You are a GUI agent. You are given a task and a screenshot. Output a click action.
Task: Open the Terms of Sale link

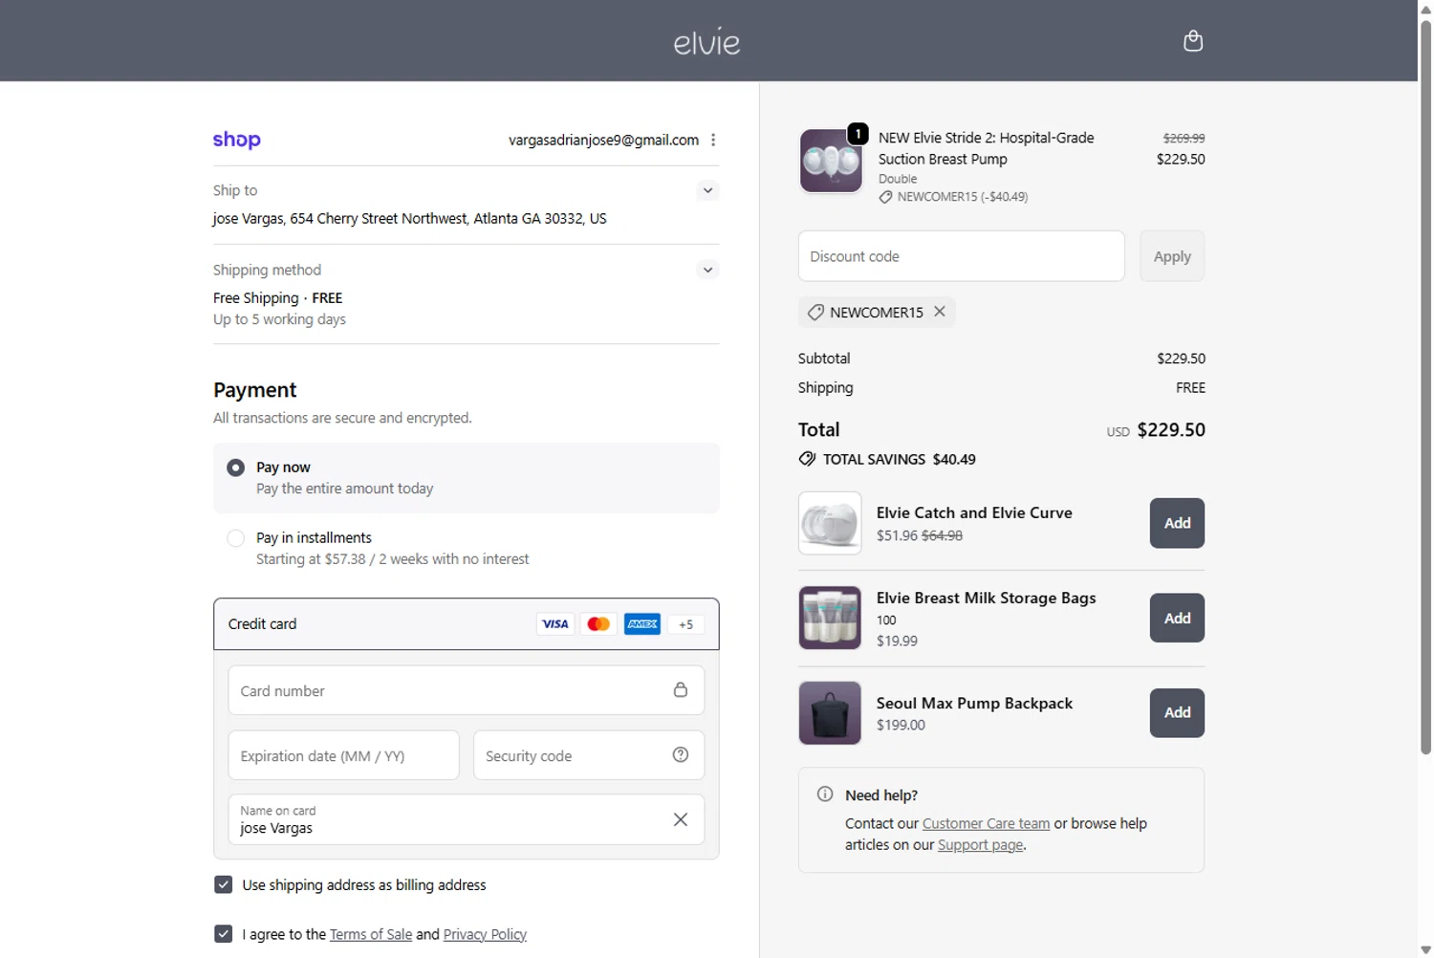coord(371,934)
